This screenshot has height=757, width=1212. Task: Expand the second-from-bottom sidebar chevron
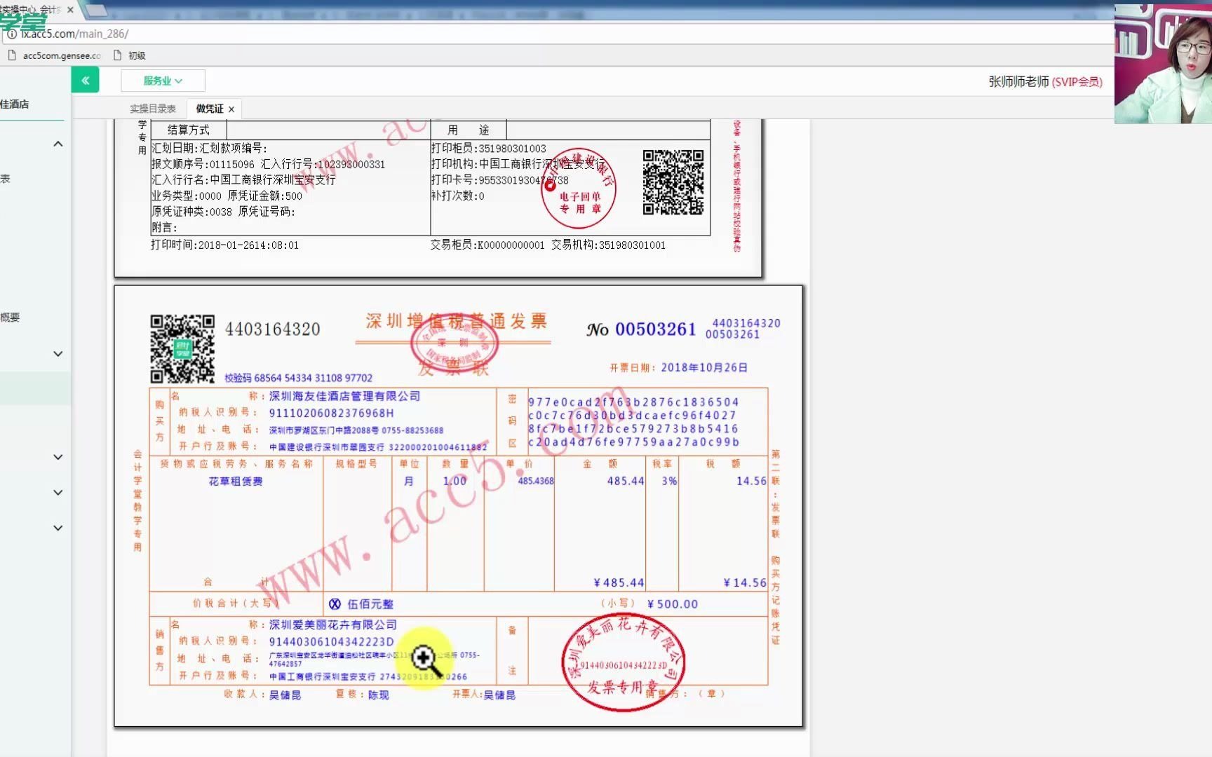click(58, 493)
